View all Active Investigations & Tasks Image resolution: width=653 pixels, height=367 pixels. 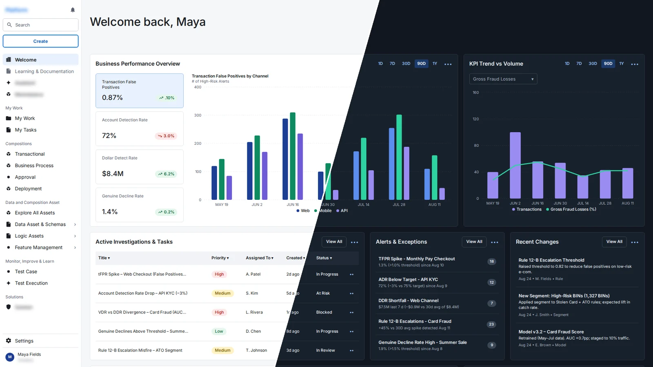pyautogui.click(x=334, y=242)
